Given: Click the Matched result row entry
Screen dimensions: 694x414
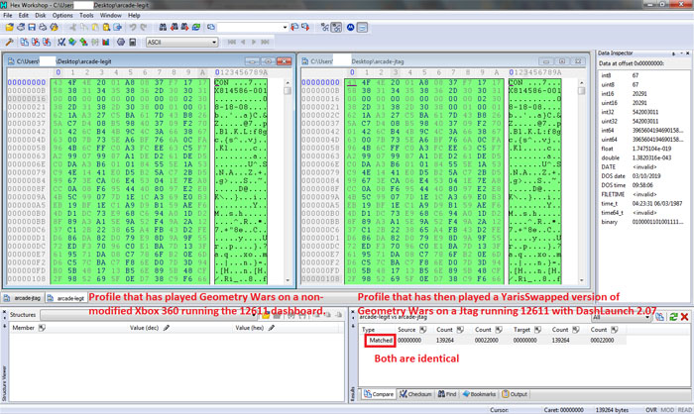Looking at the screenshot, I should 381,340.
